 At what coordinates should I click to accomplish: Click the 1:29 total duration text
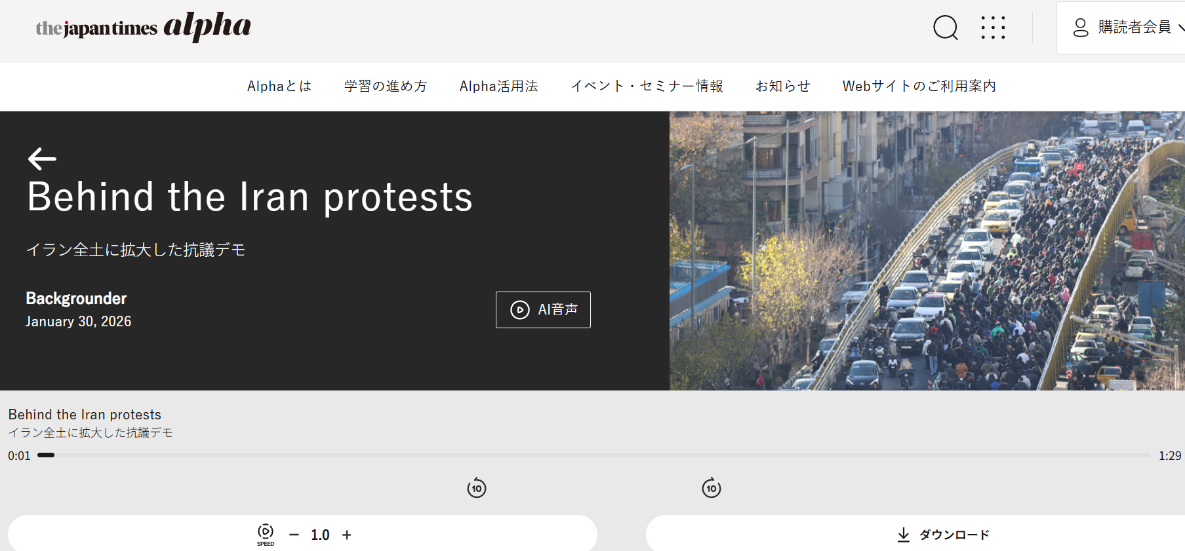pos(1170,455)
